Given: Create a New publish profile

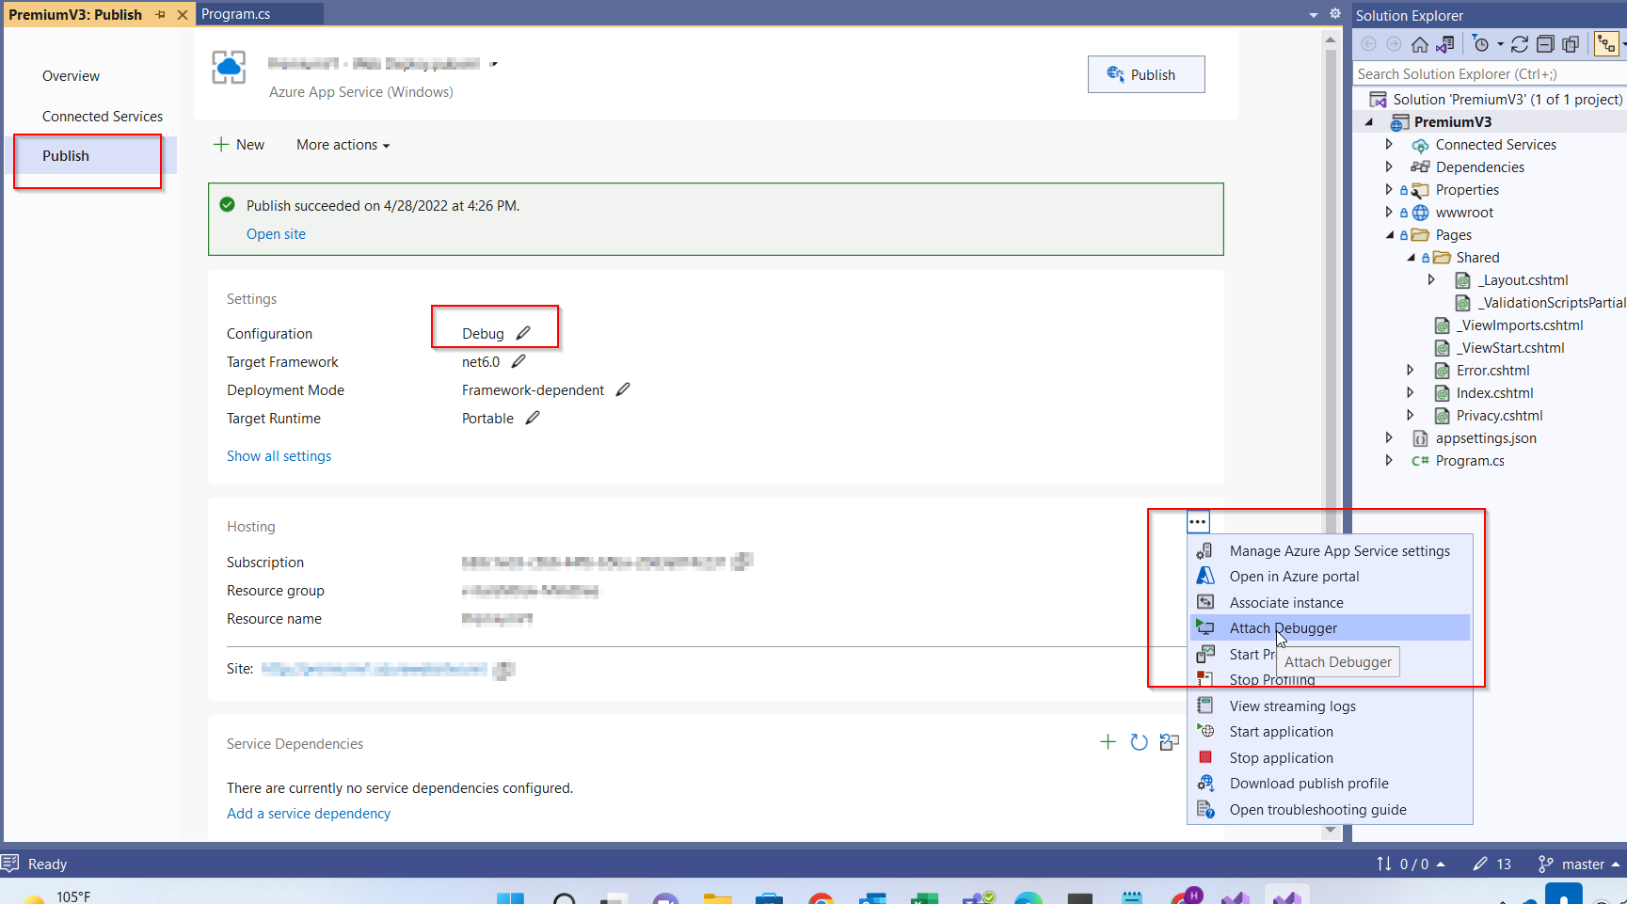Looking at the screenshot, I should tap(239, 145).
